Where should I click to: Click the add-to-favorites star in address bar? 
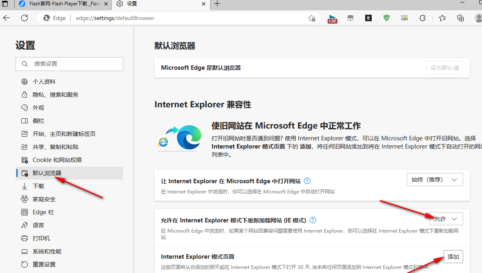(x=312, y=18)
